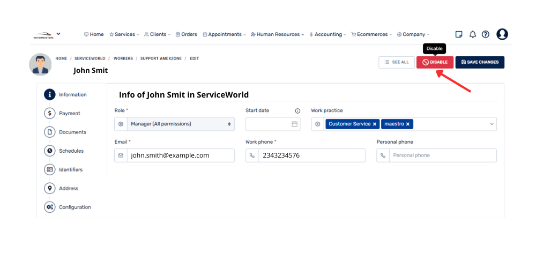Open the user profile avatar icon
Screen dimensions: 536x268
(502, 34)
